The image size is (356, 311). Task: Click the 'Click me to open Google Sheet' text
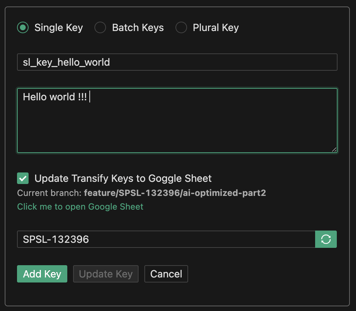80,206
